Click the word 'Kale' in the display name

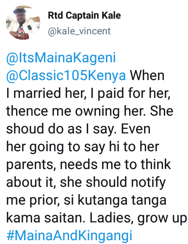coord(111,15)
